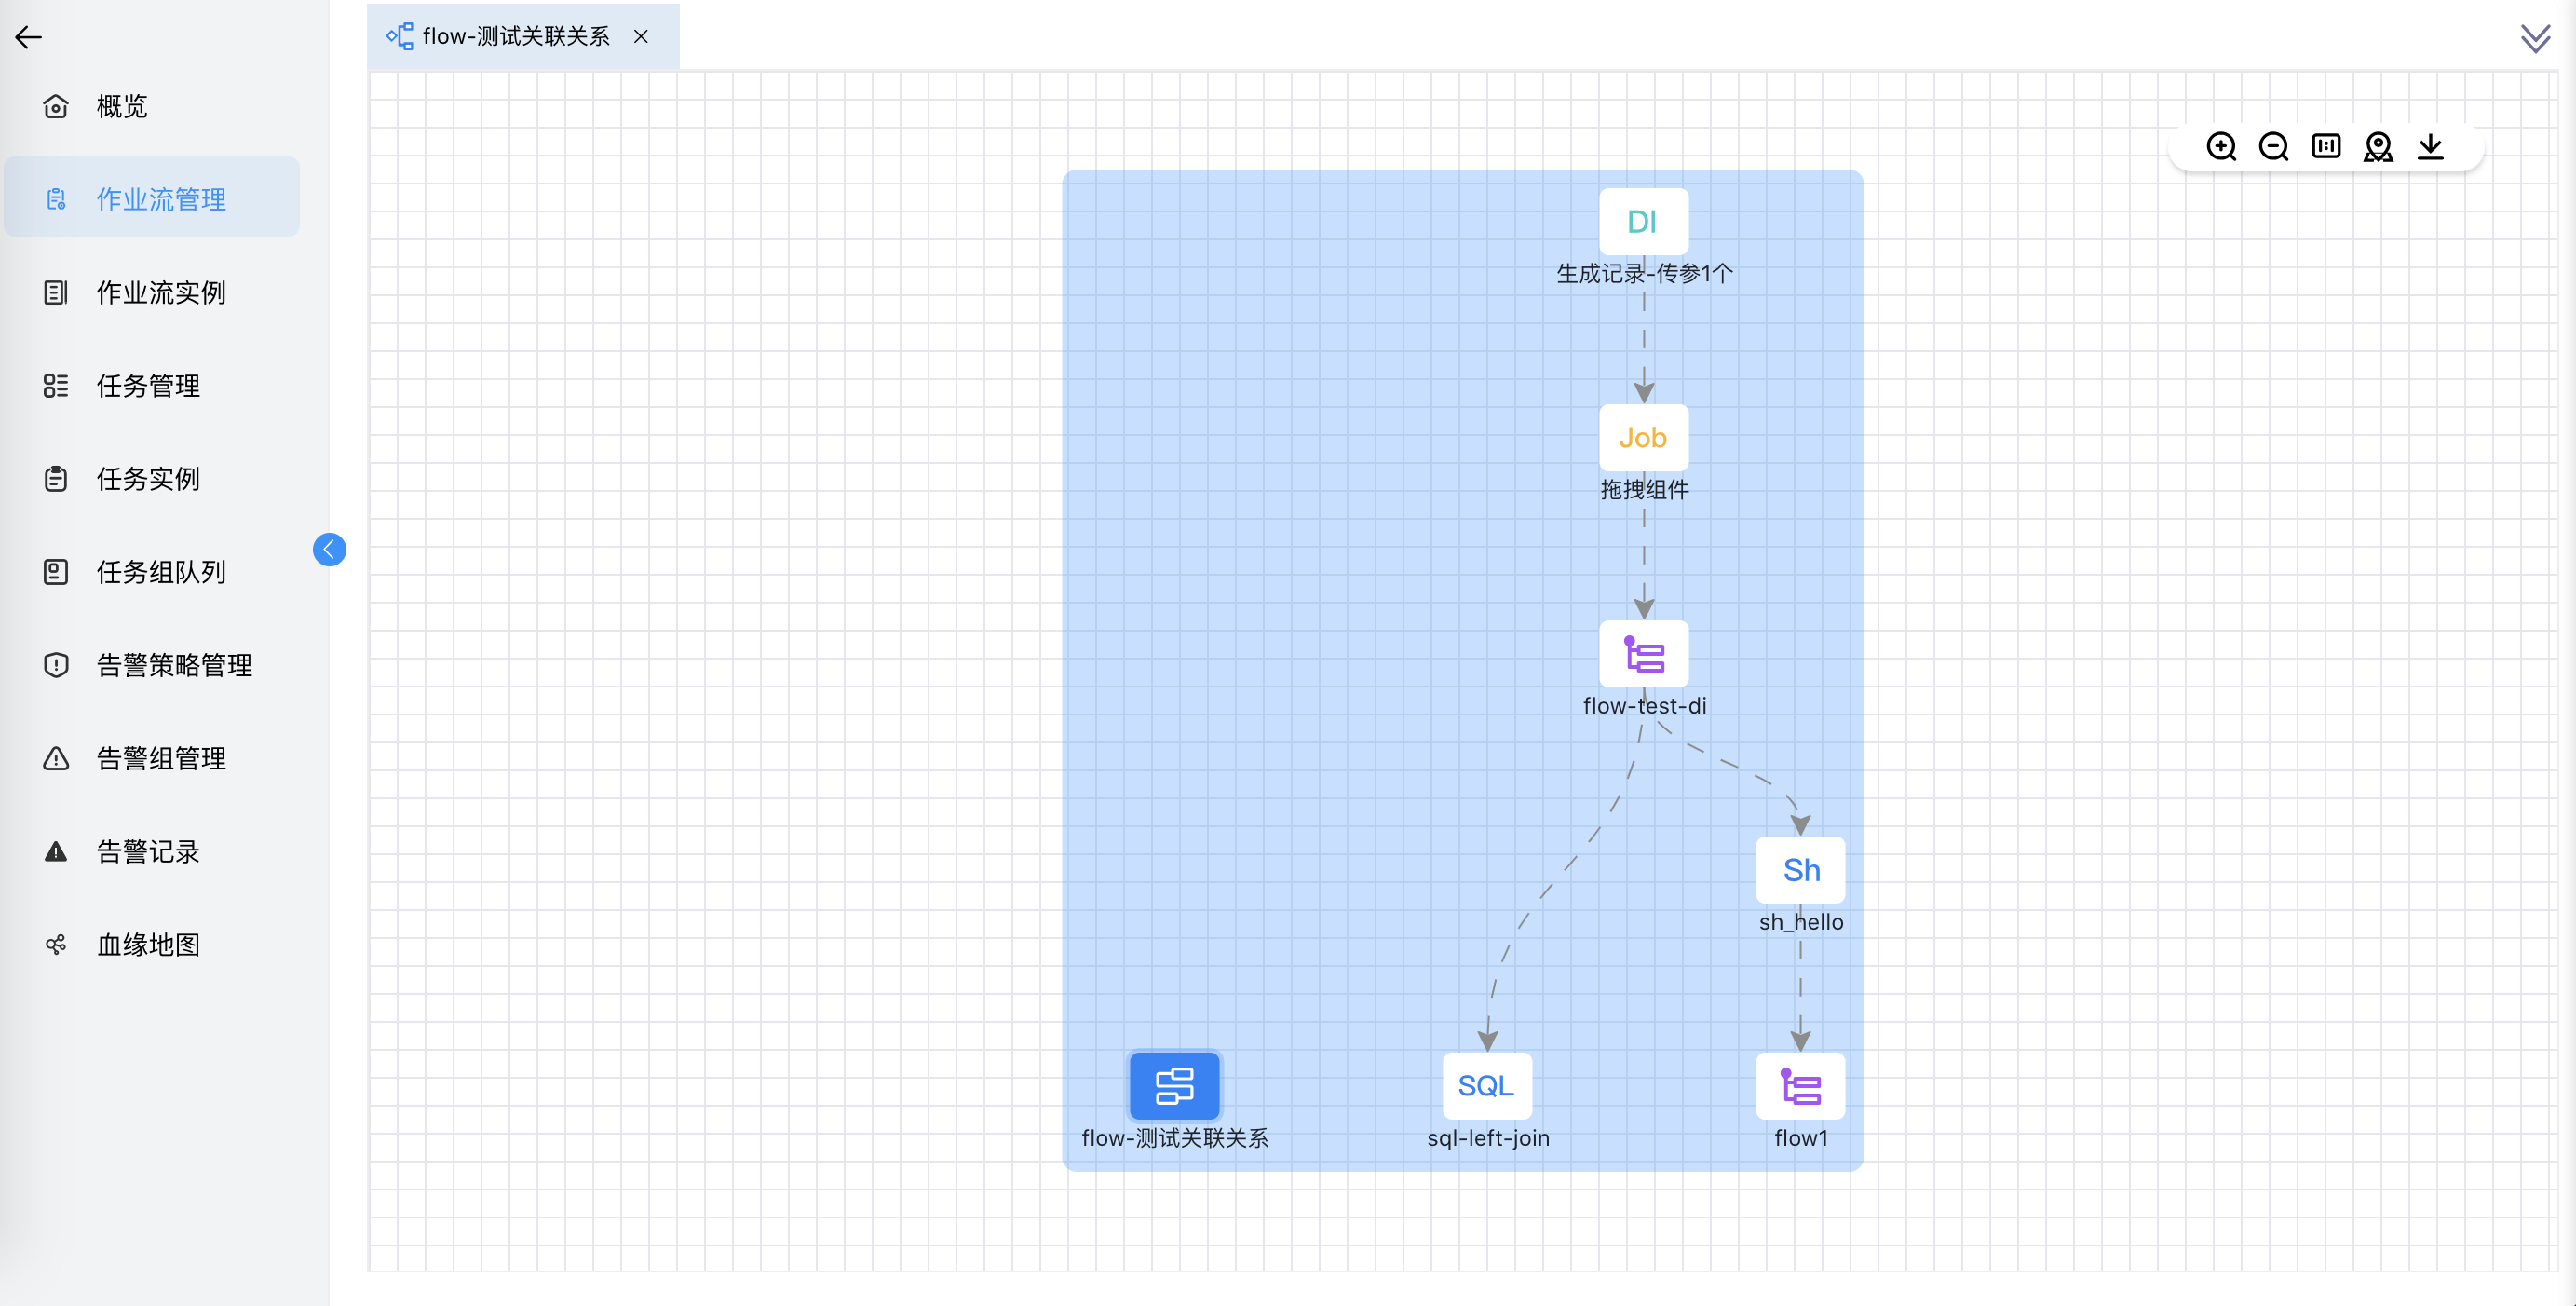Collapse the sidebar with blue chevron
Image resolution: width=2576 pixels, height=1306 pixels.
329,549
